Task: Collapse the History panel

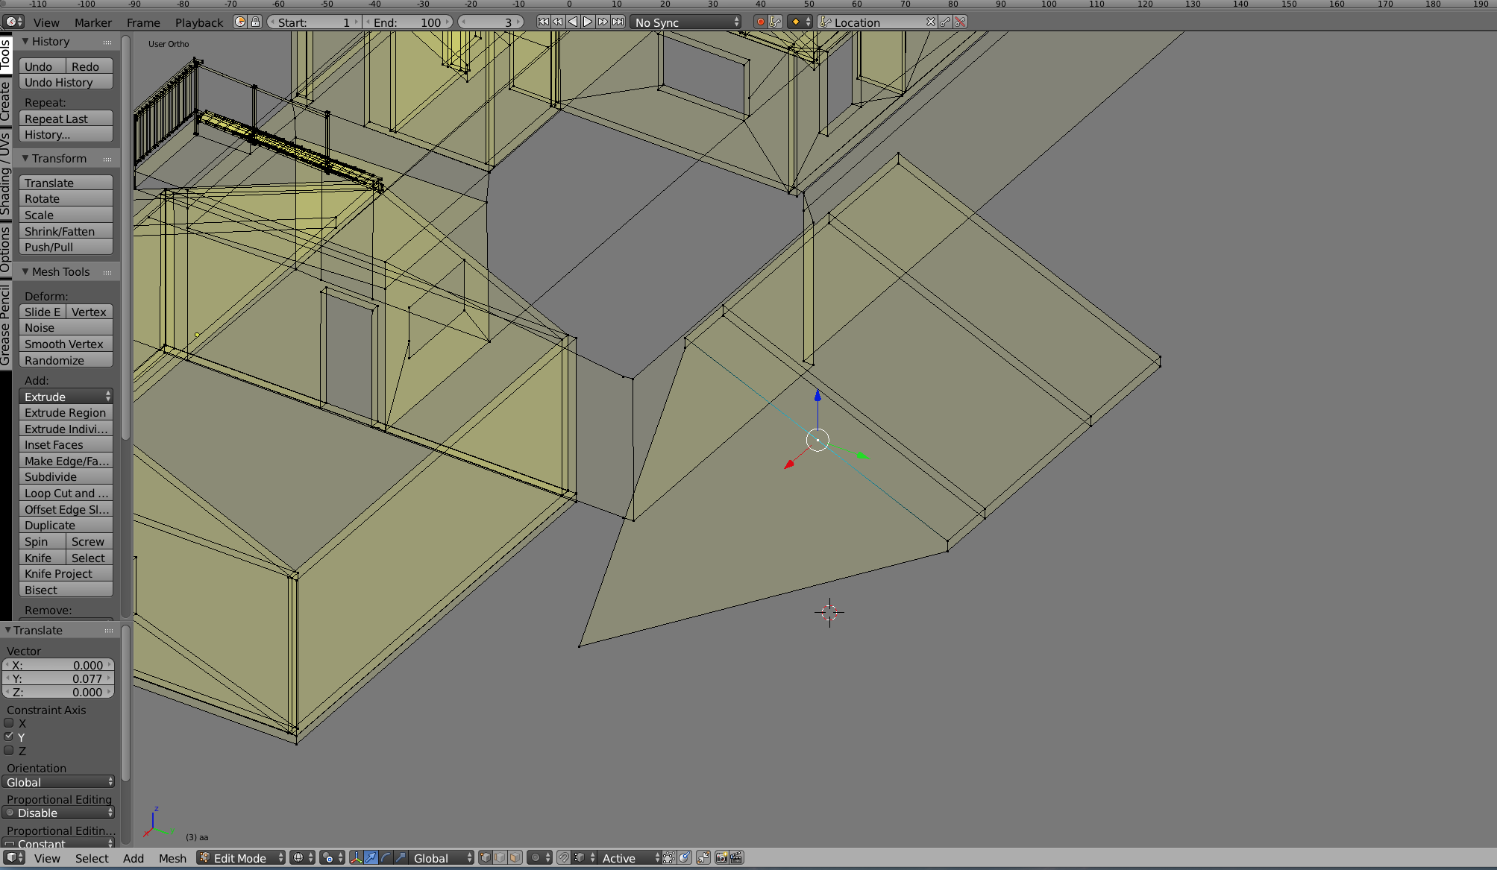Action: coord(25,42)
